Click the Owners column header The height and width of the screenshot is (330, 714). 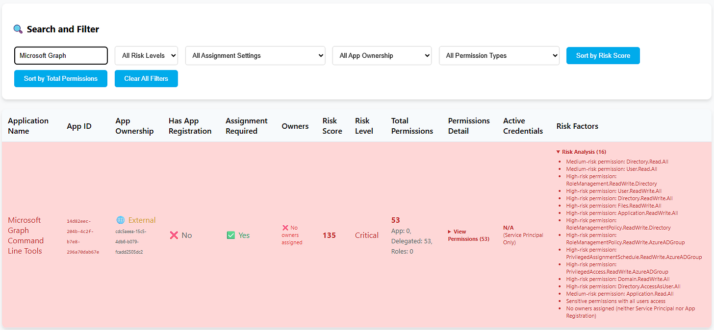295,126
